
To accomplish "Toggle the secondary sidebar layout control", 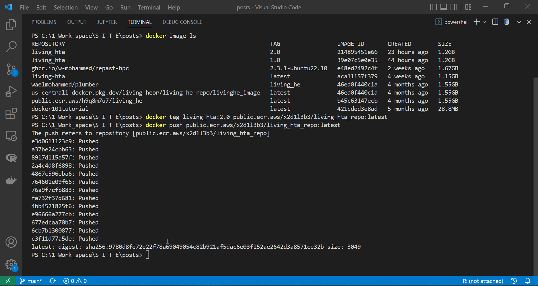I will (454, 7).
